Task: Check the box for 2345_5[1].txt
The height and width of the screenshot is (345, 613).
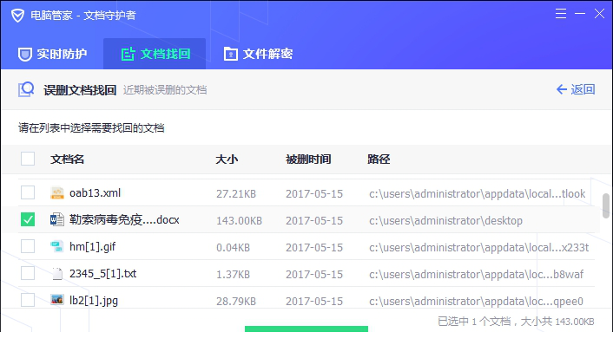Action: [x=28, y=273]
